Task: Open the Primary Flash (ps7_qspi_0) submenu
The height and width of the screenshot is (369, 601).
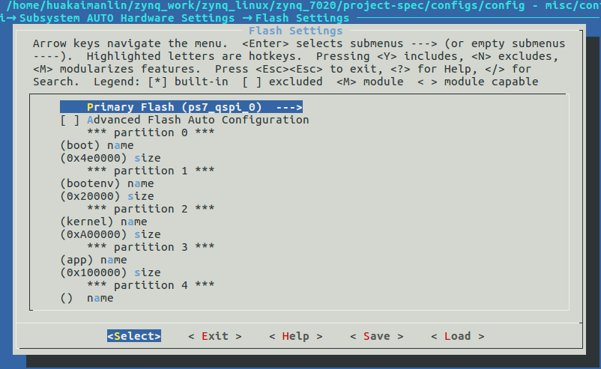Action: click(x=181, y=107)
